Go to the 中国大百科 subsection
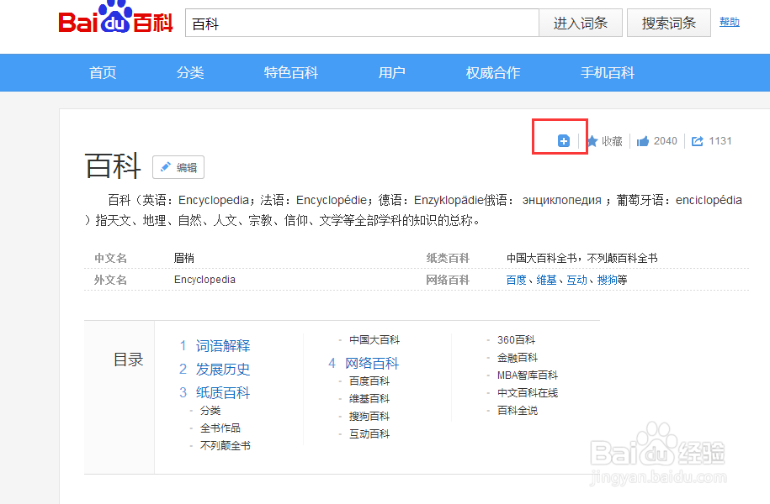770x504 pixels. pyautogui.click(x=374, y=339)
